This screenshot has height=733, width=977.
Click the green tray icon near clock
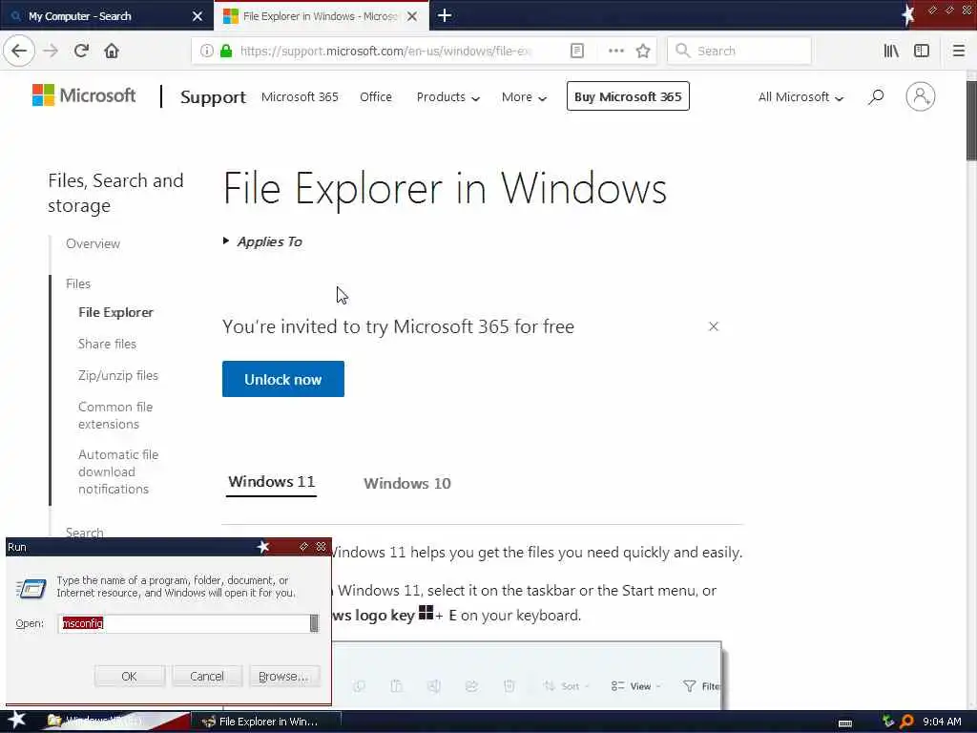(x=888, y=722)
